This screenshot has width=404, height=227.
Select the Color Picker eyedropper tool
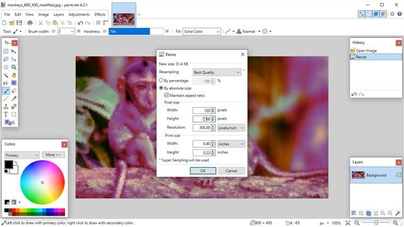(x=14, y=98)
